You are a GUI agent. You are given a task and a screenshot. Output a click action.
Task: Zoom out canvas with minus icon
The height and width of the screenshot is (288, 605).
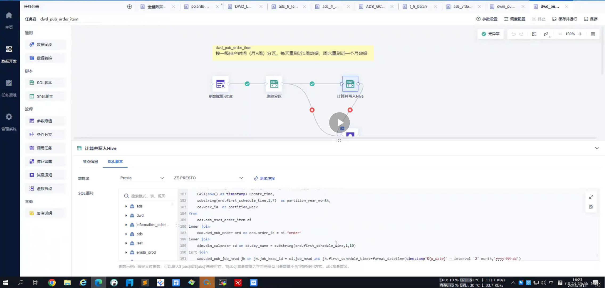(x=560, y=34)
